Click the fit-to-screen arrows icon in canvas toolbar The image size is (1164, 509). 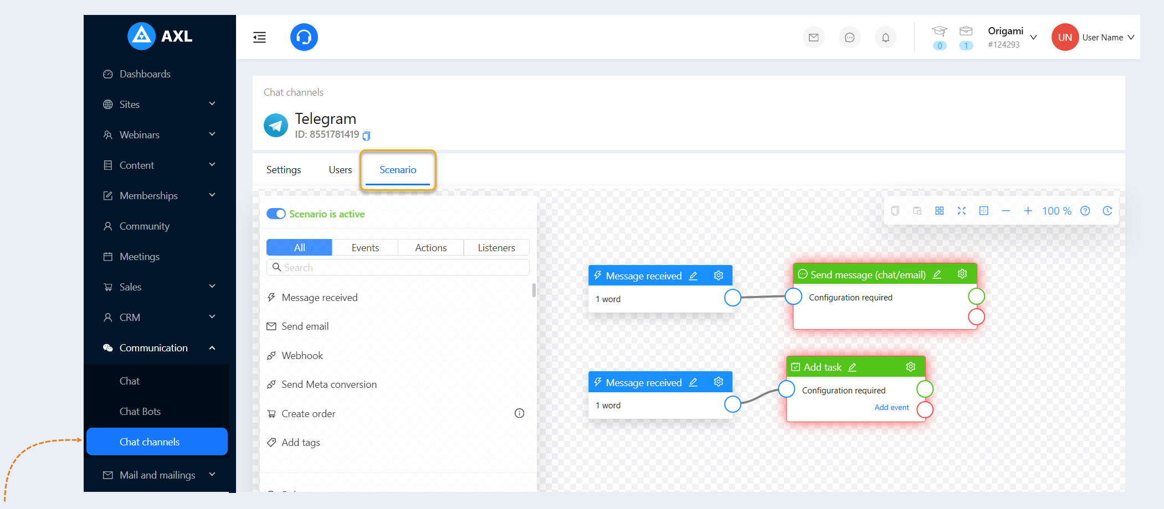pos(961,211)
